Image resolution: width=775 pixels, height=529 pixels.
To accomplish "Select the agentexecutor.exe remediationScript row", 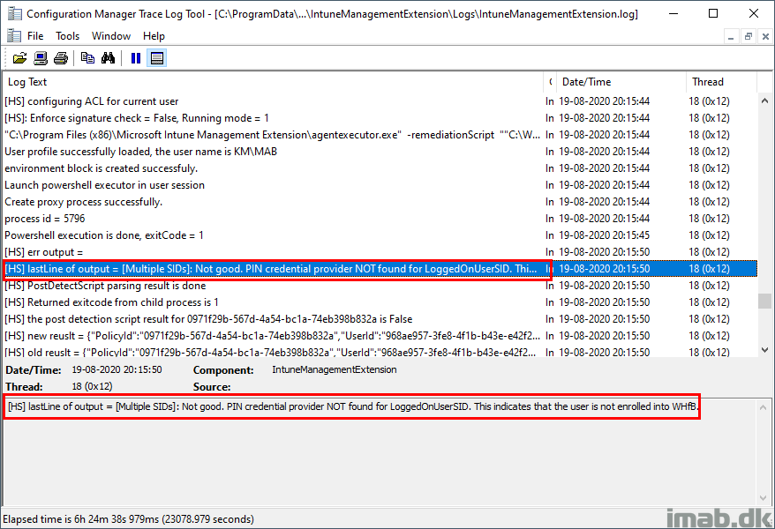I will click(380, 135).
